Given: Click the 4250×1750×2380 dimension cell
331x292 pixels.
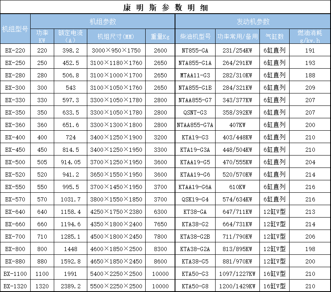Looking at the screenshot, I should tap(116, 212).
